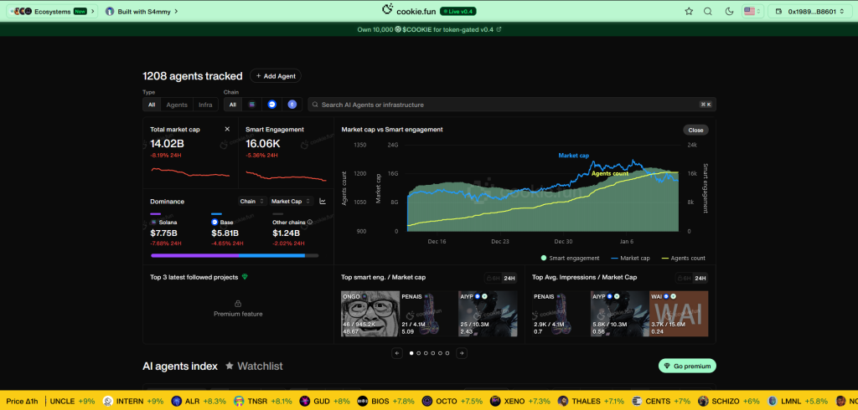Click the Premium feature lock icon

238,304
